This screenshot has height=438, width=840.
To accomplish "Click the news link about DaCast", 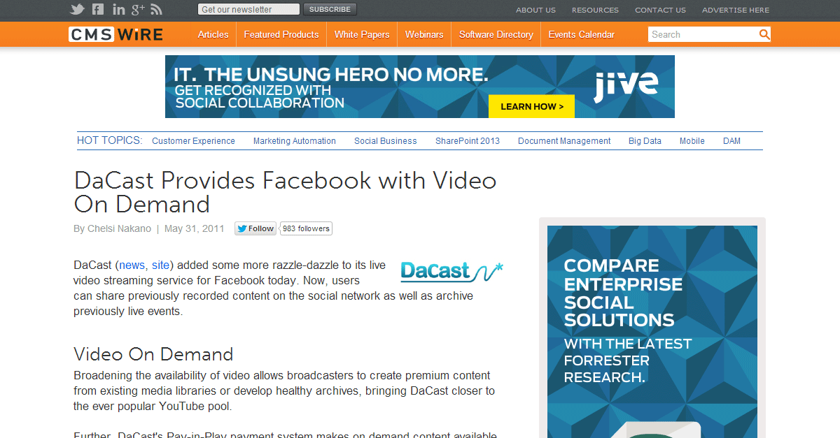I will tap(132, 265).
